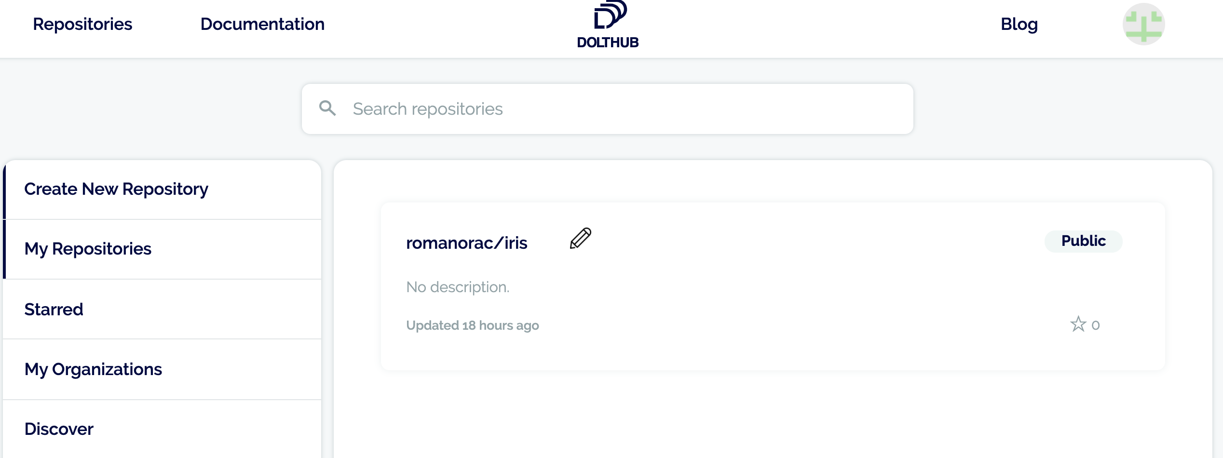This screenshot has height=458, width=1223.
Task: Click the Updated 18 hours ago label
Action: point(472,325)
